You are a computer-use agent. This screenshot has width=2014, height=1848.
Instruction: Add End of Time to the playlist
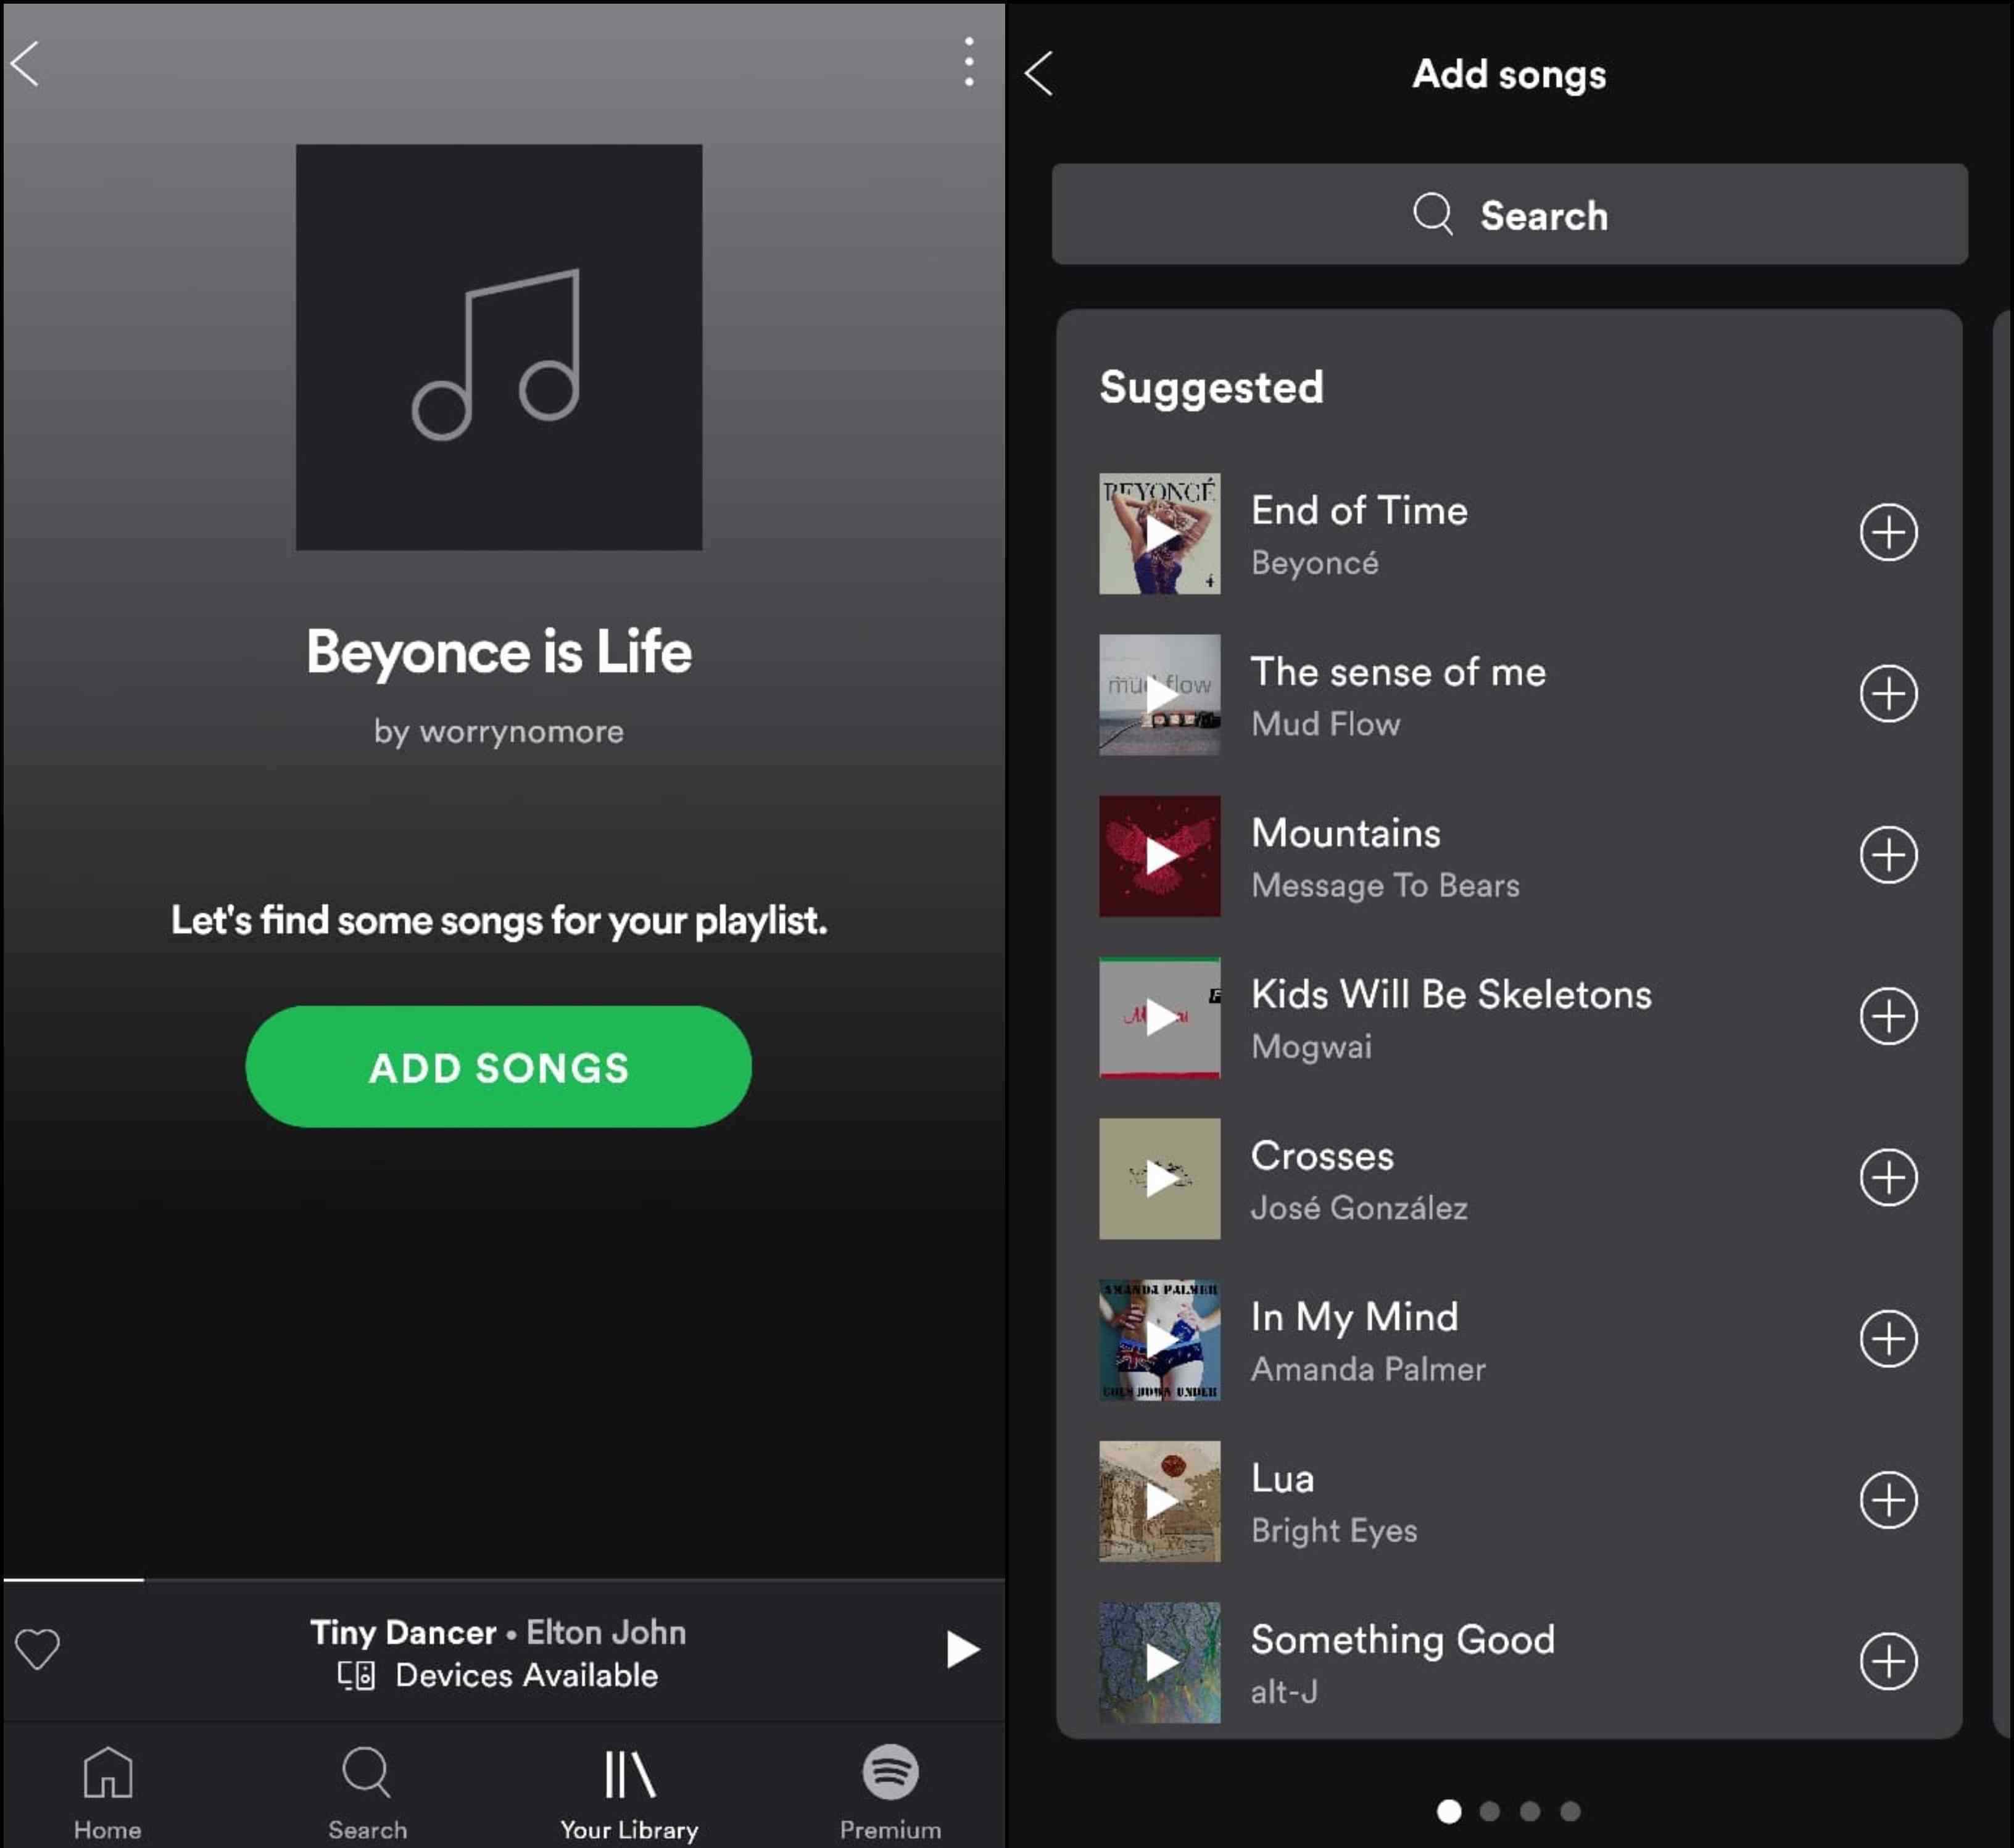click(x=1888, y=532)
